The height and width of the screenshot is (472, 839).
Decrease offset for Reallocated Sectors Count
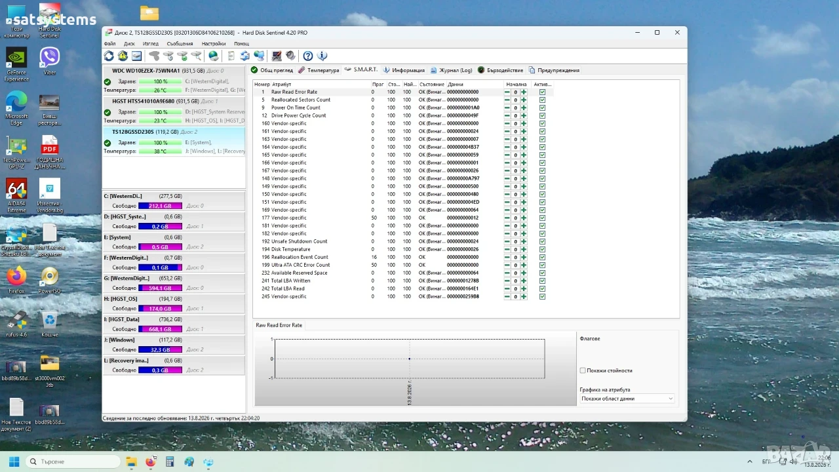pyautogui.click(x=507, y=100)
